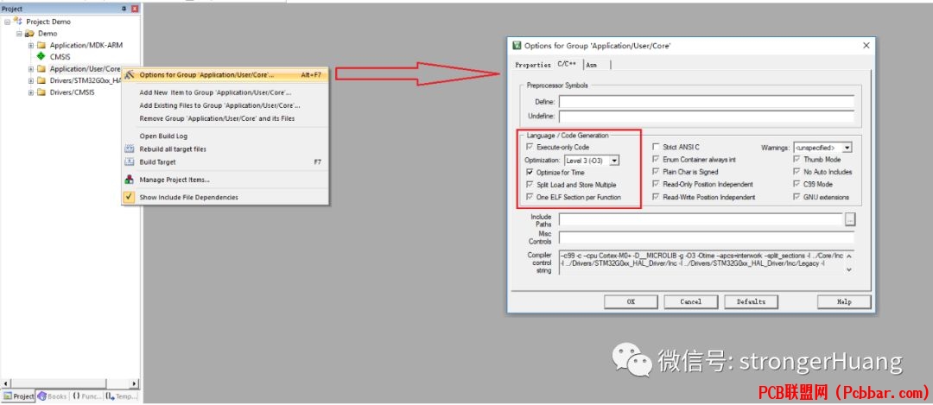Choose Add Existing Files to Group entry
The width and height of the screenshot is (933, 405).
click(225, 105)
